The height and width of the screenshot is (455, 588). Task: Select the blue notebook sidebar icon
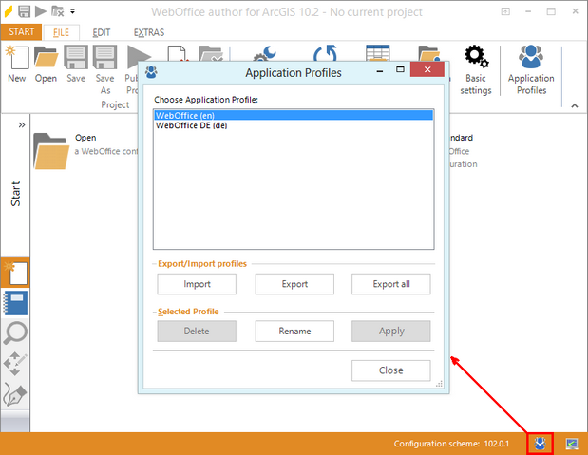(x=15, y=303)
